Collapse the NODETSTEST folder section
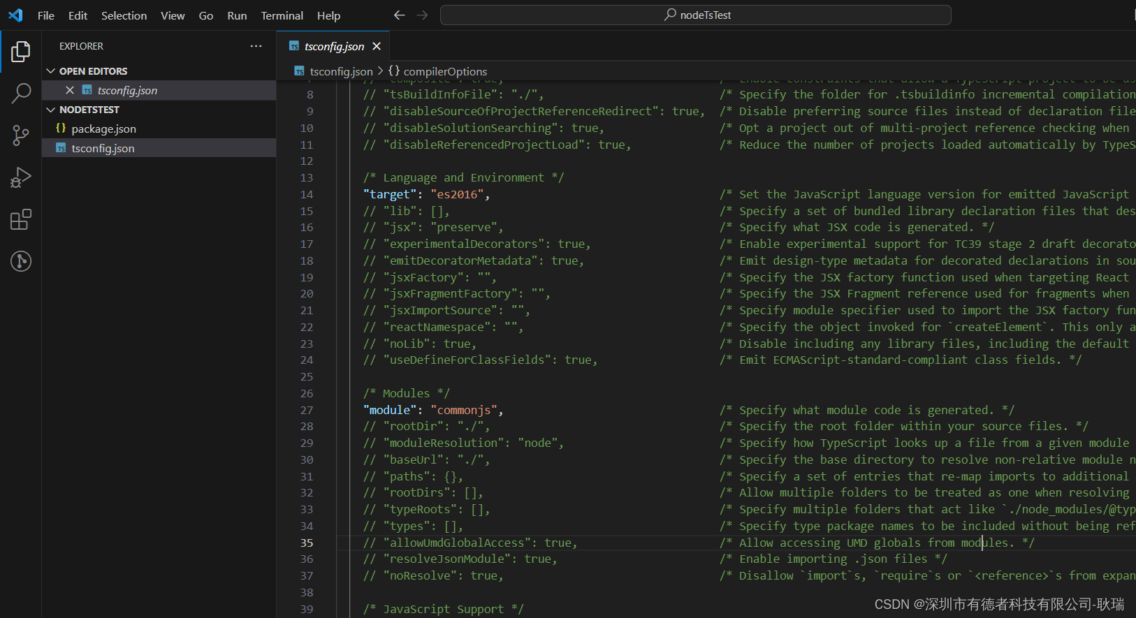1136x618 pixels. (50, 110)
